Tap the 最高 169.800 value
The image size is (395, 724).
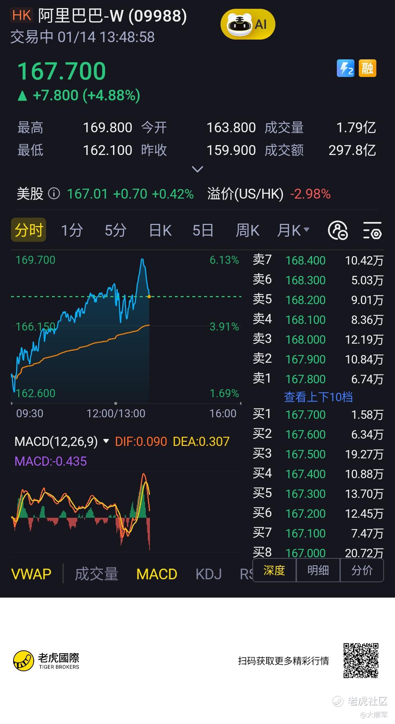tap(108, 128)
